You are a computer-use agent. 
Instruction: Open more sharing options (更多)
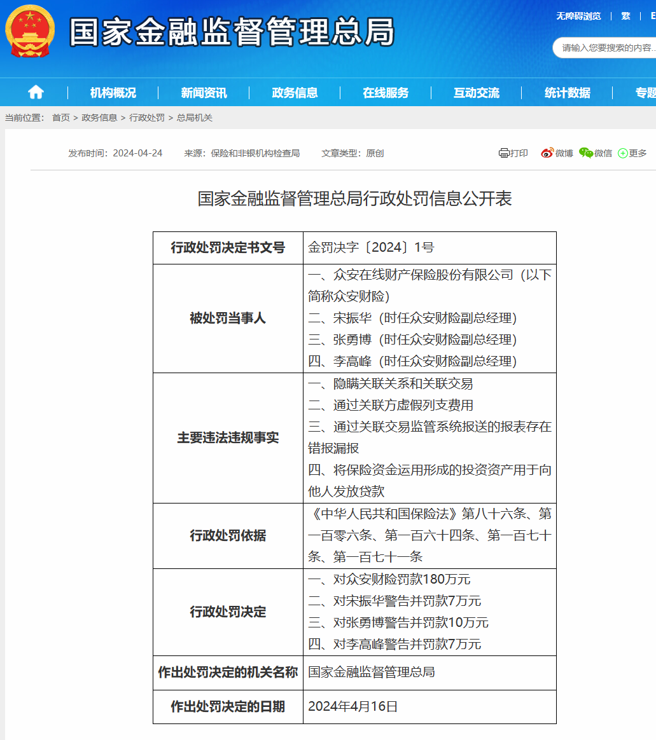coord(632,153)
